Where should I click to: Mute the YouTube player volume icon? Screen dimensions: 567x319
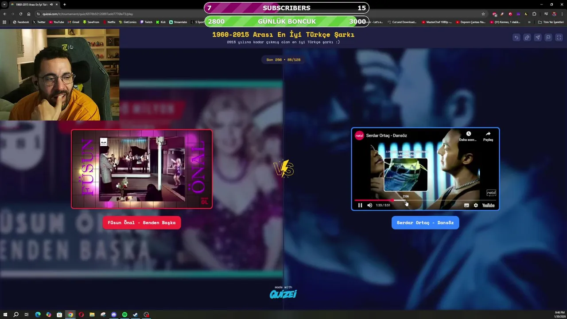[x=369, y=205]
